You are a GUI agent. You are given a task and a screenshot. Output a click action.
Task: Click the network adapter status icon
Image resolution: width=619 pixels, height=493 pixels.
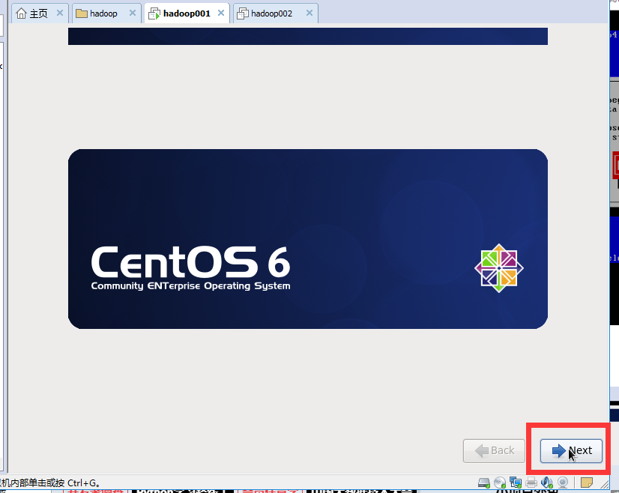tap(516, 483)
